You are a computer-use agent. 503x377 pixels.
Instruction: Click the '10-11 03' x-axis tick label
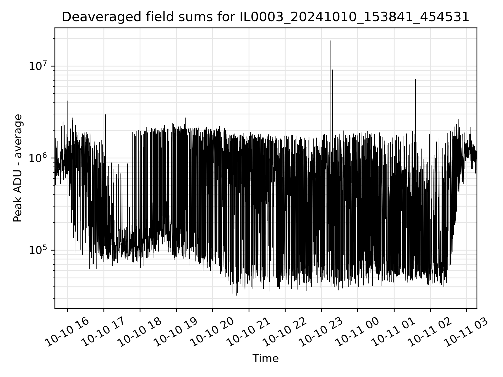(x=466, y=332)
